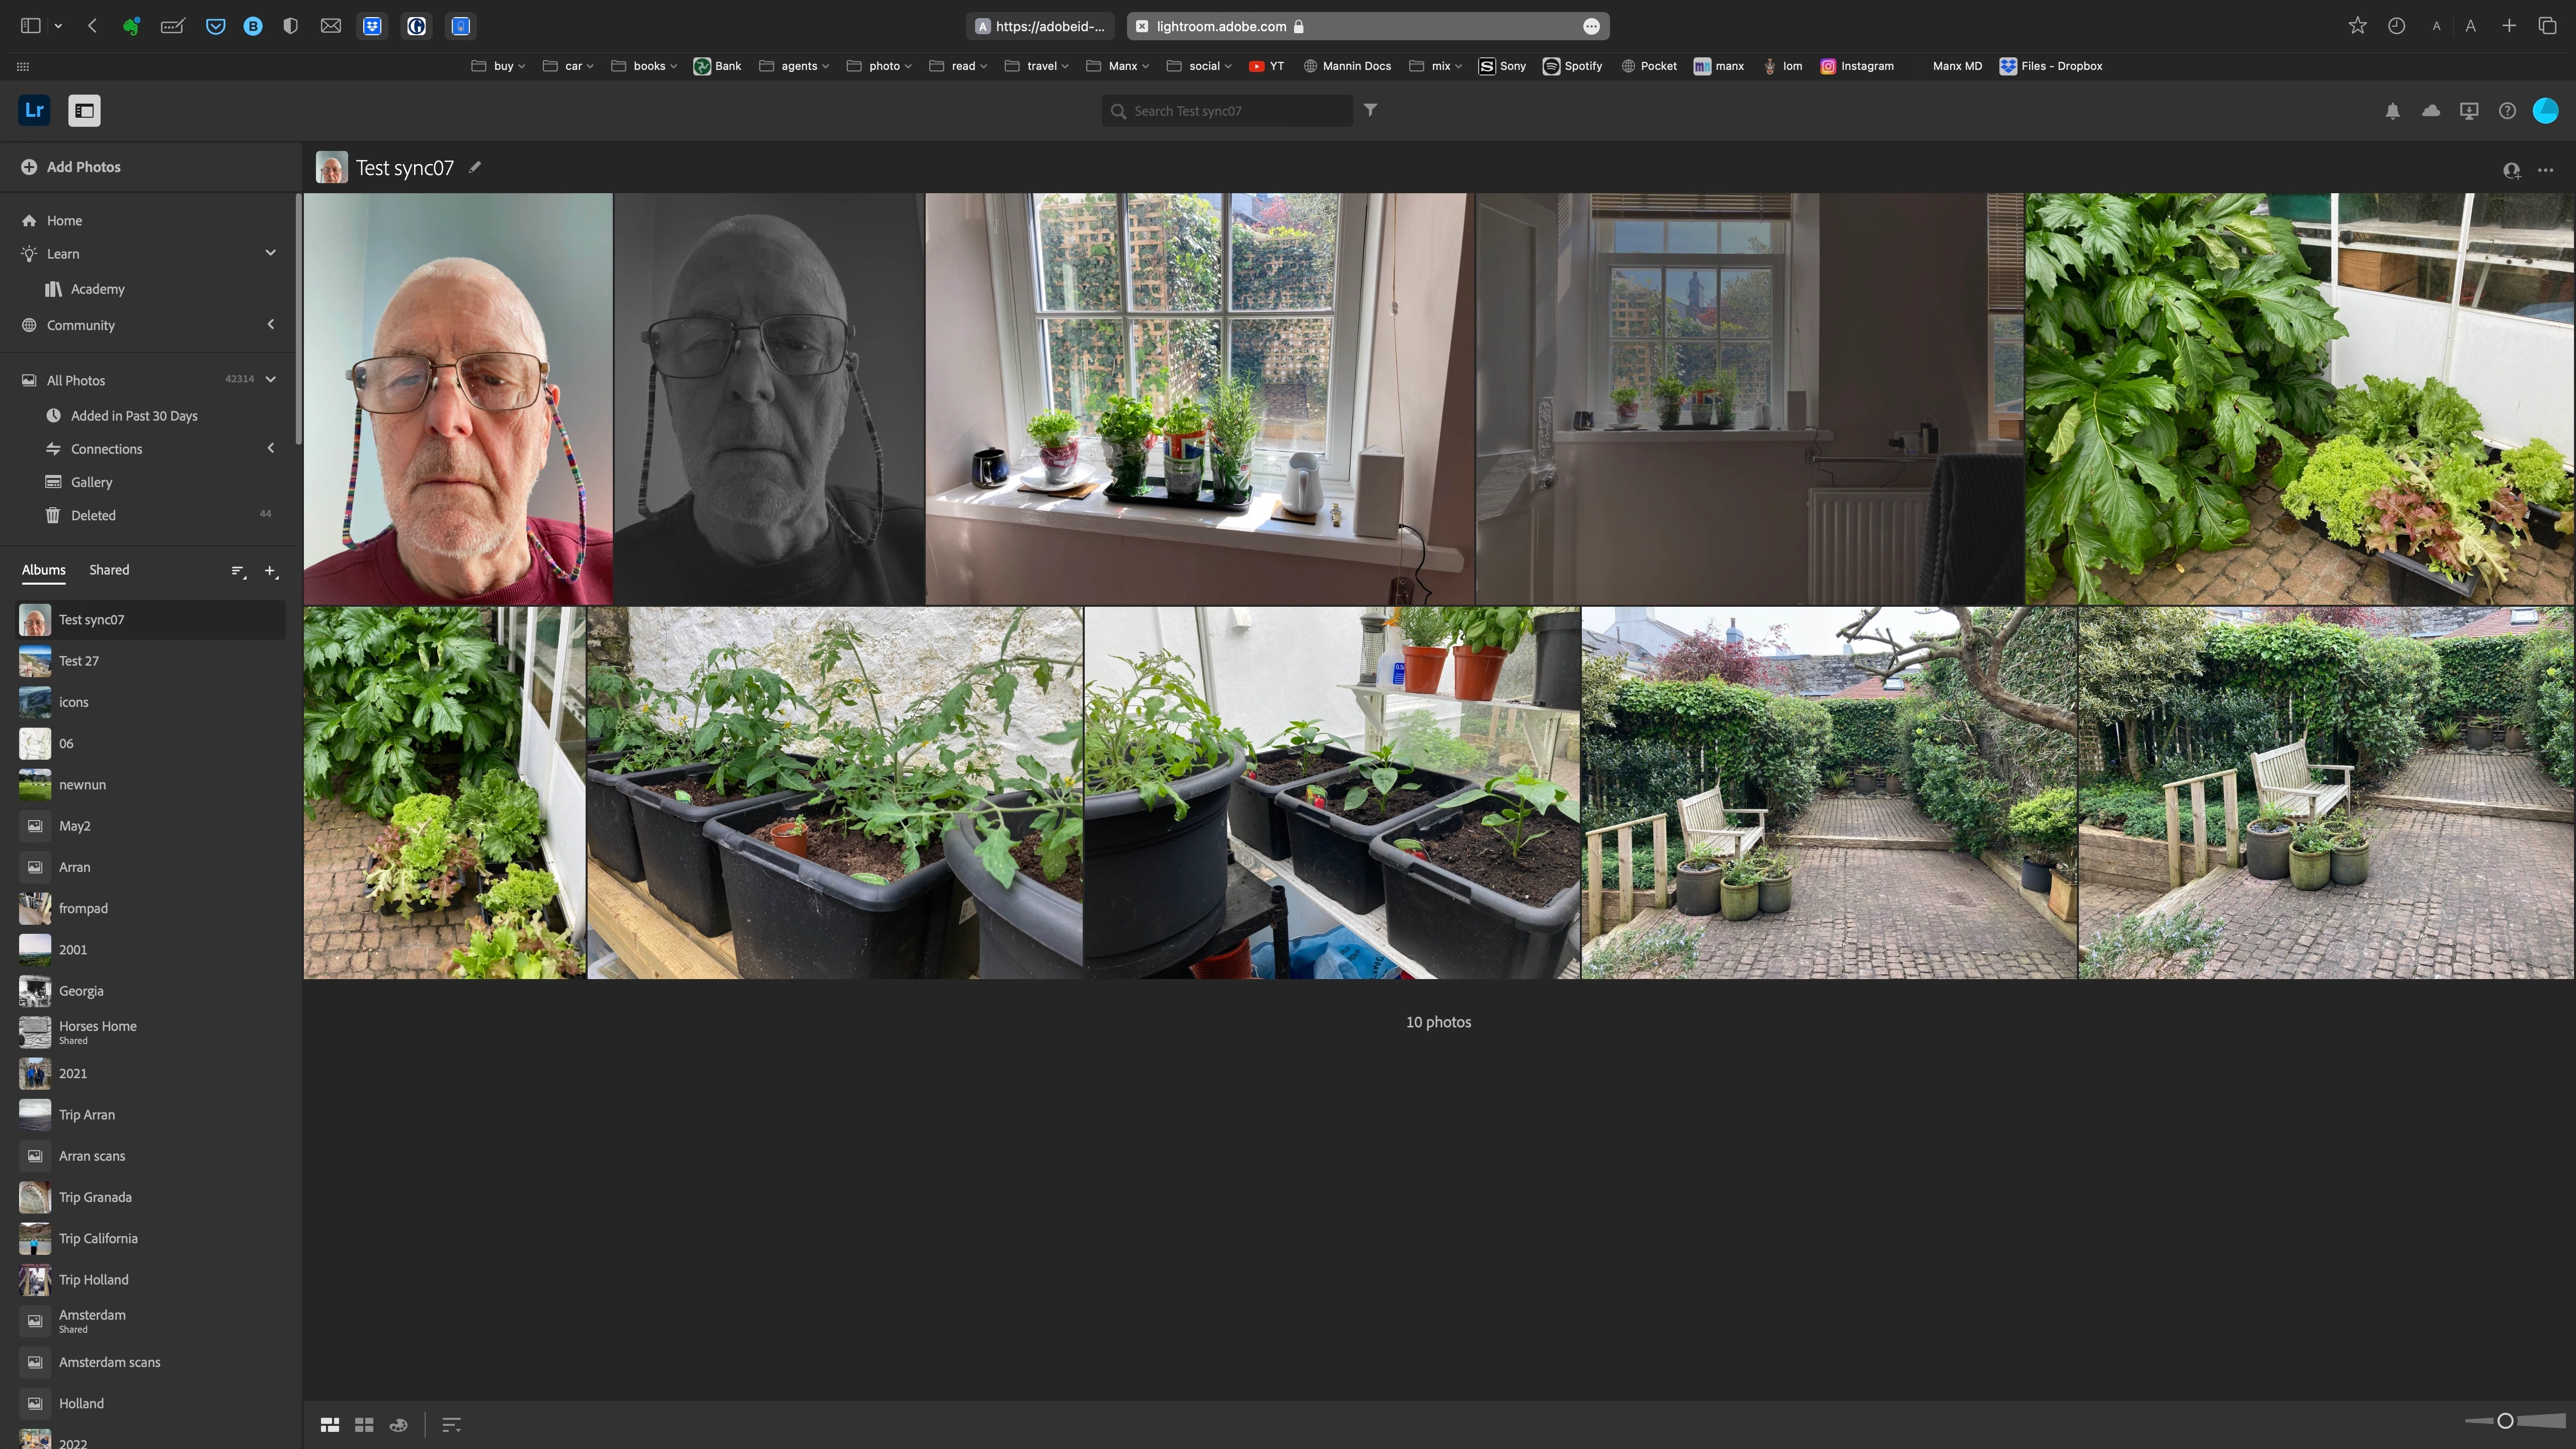This screenshot has width=2576, height=1449.
Task: Rename album with pencil edit icon
Action: tap(475, 167)
